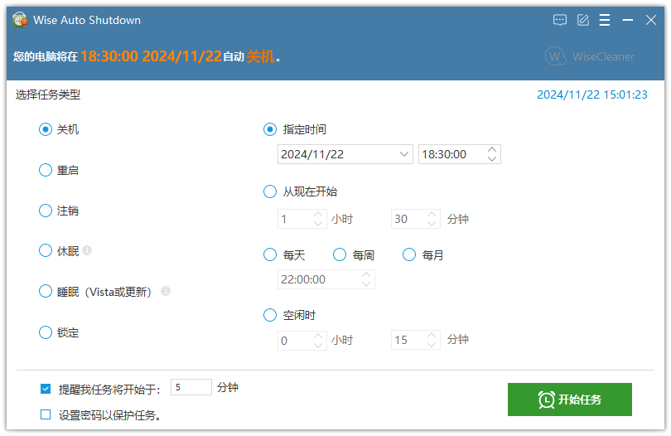This screenshot has width=671, height=436.
Task: Open the feedback chat bubble icon
Action: click(560, 20)
